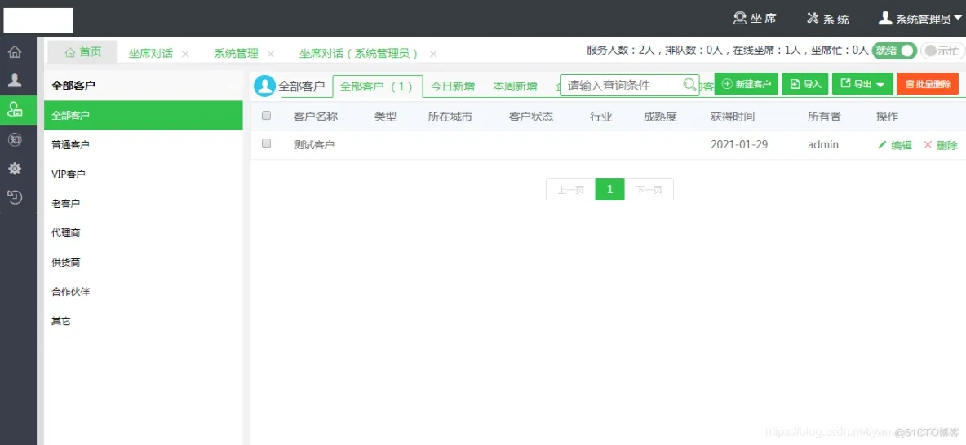Close the 坐席对话（系统管理员）tab
The image size is (966, 445).
pyautogui.click(x=433, y=54)
